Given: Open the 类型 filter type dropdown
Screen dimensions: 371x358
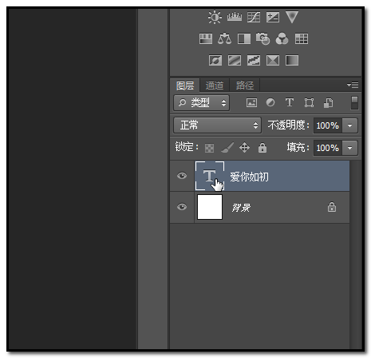Looking at the screenshot, I should click(201, 103).
